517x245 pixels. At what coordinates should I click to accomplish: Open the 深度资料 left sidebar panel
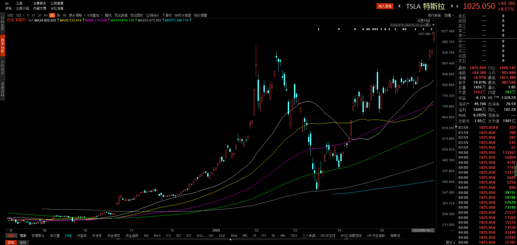[2, 90]
